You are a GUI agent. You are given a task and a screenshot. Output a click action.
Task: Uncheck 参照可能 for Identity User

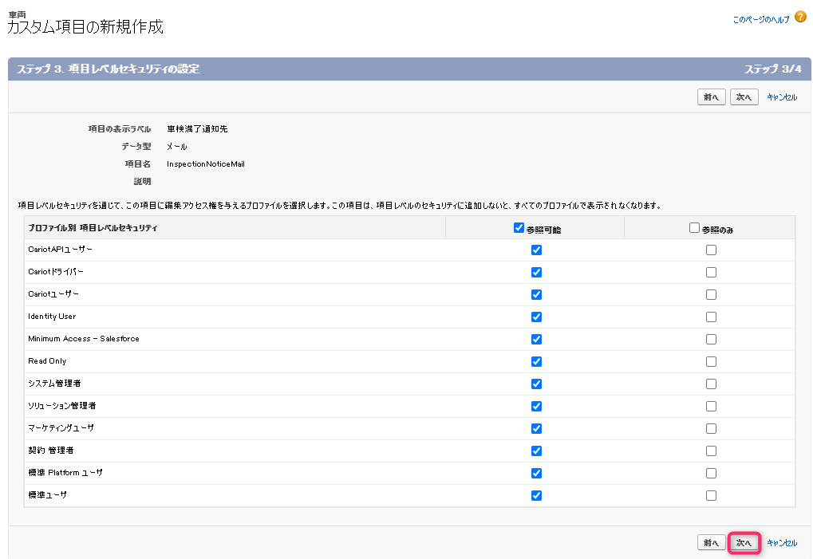(536, 317)
